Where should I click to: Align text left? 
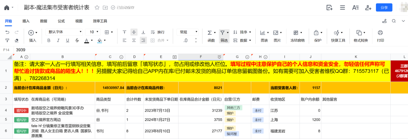[125, 40]
